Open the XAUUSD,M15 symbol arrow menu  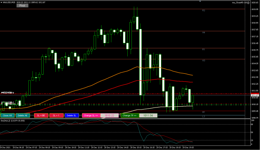coord(1,2)
